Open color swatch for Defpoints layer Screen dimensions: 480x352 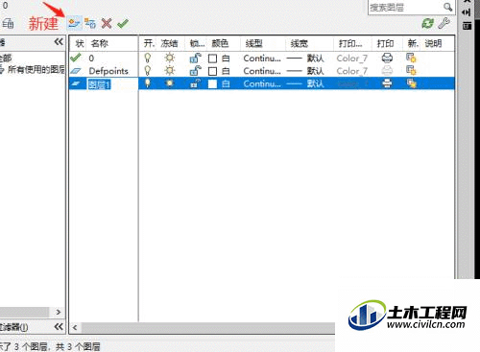tap(212, 71)
